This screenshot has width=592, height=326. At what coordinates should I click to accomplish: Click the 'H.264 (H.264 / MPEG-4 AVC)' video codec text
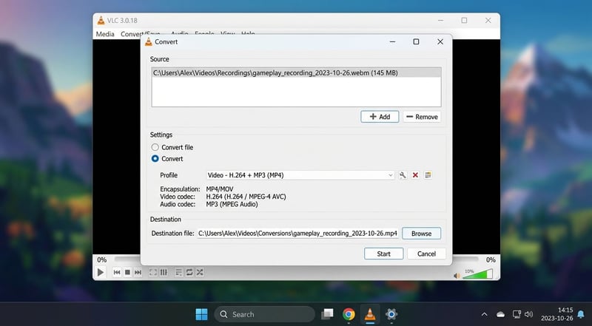click(246, 197)
